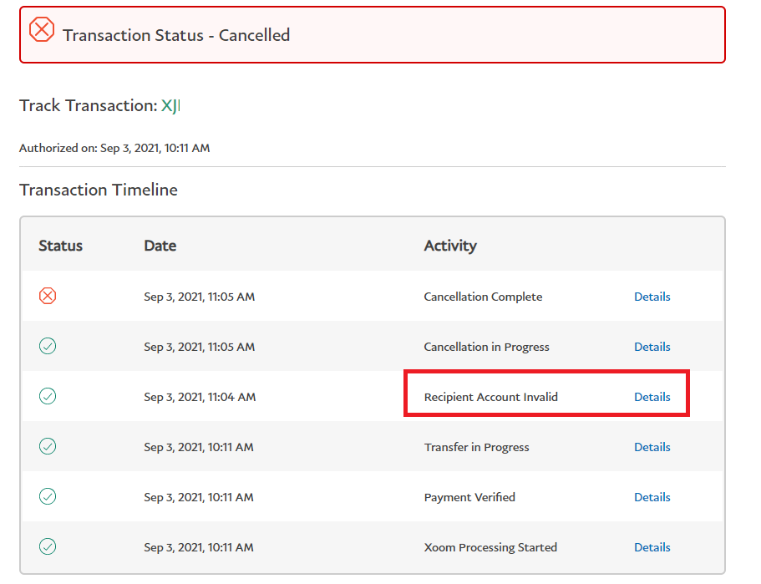Click the Transaction Status - Cancelled banner text
761x584 pixels.
point(176,35)
